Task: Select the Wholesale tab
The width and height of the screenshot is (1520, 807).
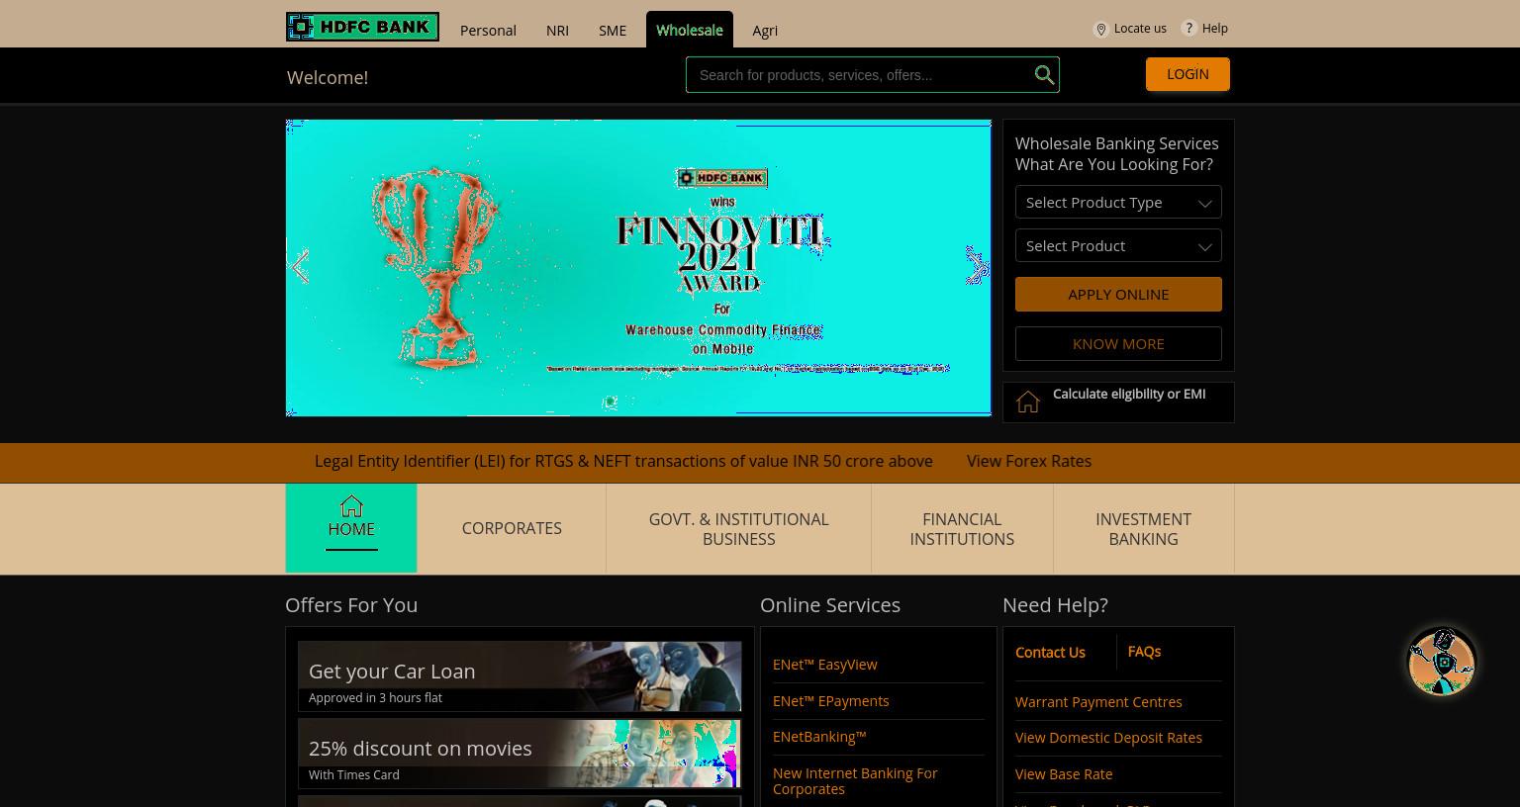Action: 690,30
